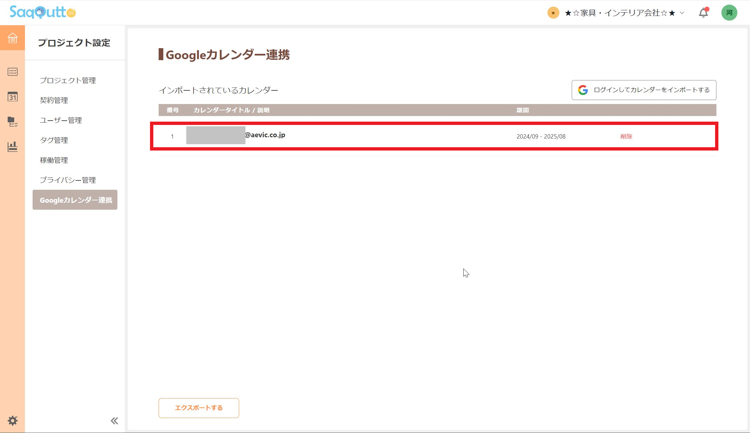Select プロジェクト管理 in the settings menu
This screenshot has width=750, height=433.
(x=68, y=80)
